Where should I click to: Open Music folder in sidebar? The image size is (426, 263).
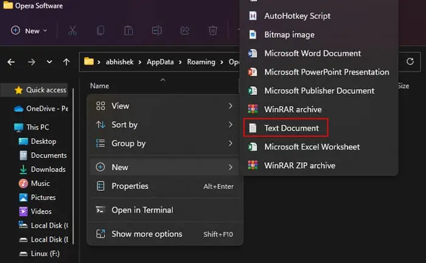[34, 183]
